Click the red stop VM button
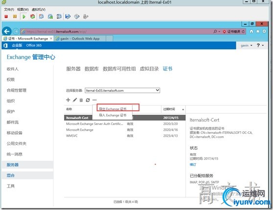The width and height of the screenshot is (273, 210). [6, 17]
